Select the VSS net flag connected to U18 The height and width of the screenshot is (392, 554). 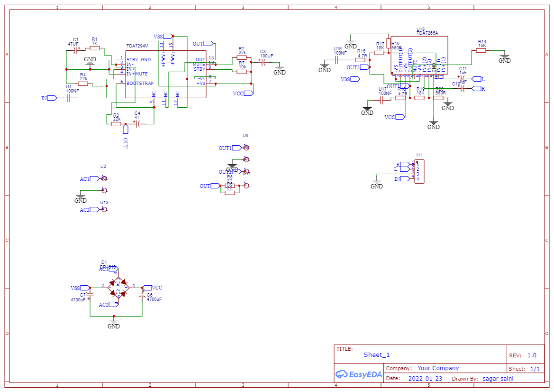[x=354, y=79]
